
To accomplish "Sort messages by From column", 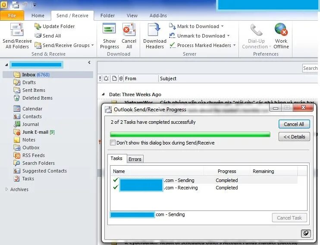I will tap(141, 79).
